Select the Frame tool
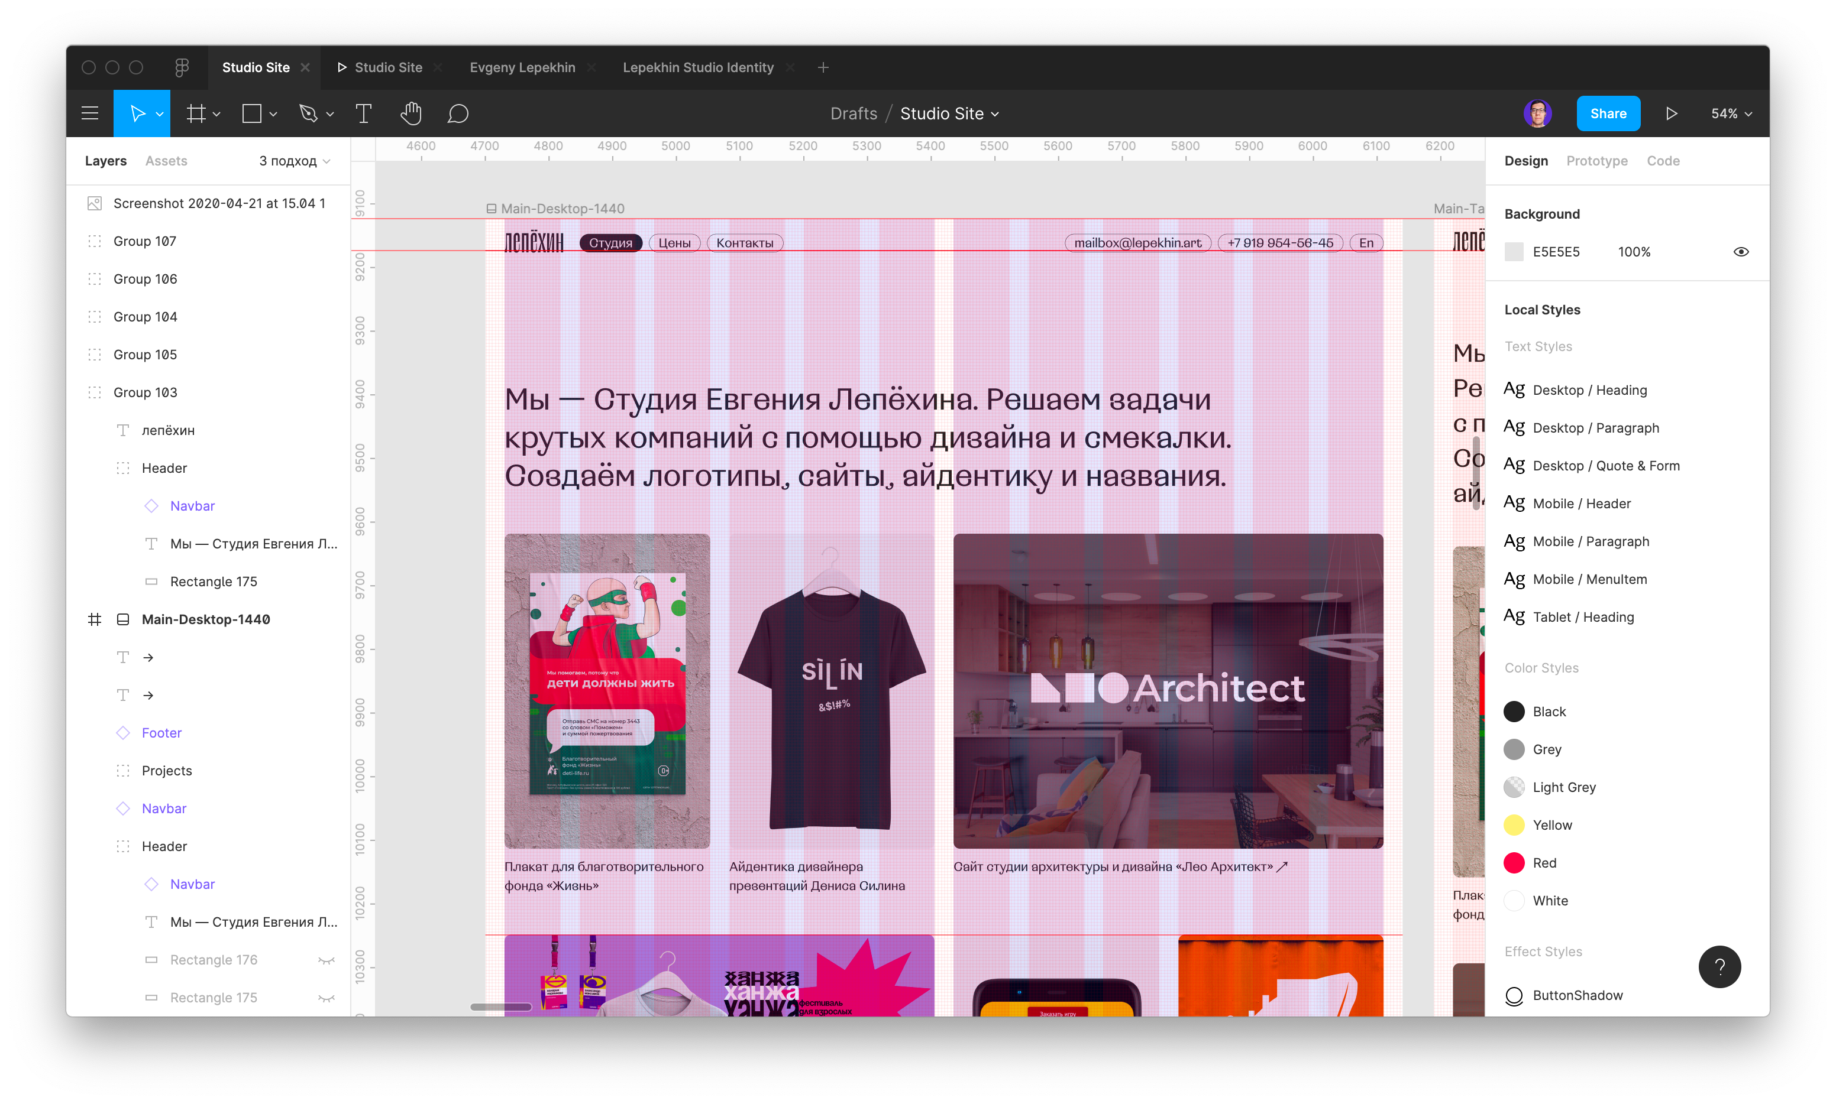Viewport: 1836px width, 1104px height. pos(196,113)
